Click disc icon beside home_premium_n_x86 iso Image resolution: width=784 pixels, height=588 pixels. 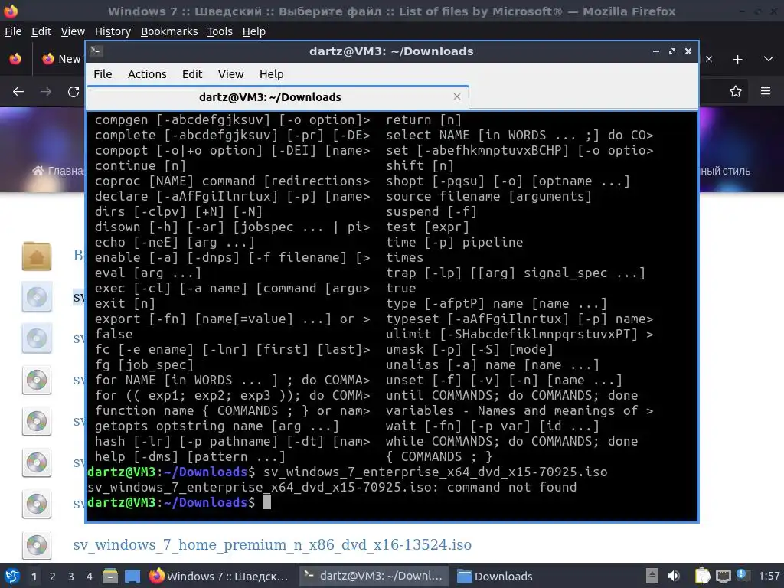pos(37,545)
